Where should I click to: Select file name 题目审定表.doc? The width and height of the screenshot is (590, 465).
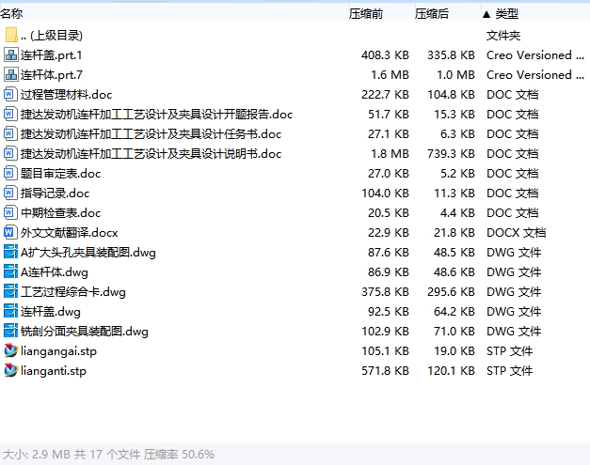coord(60,174)
